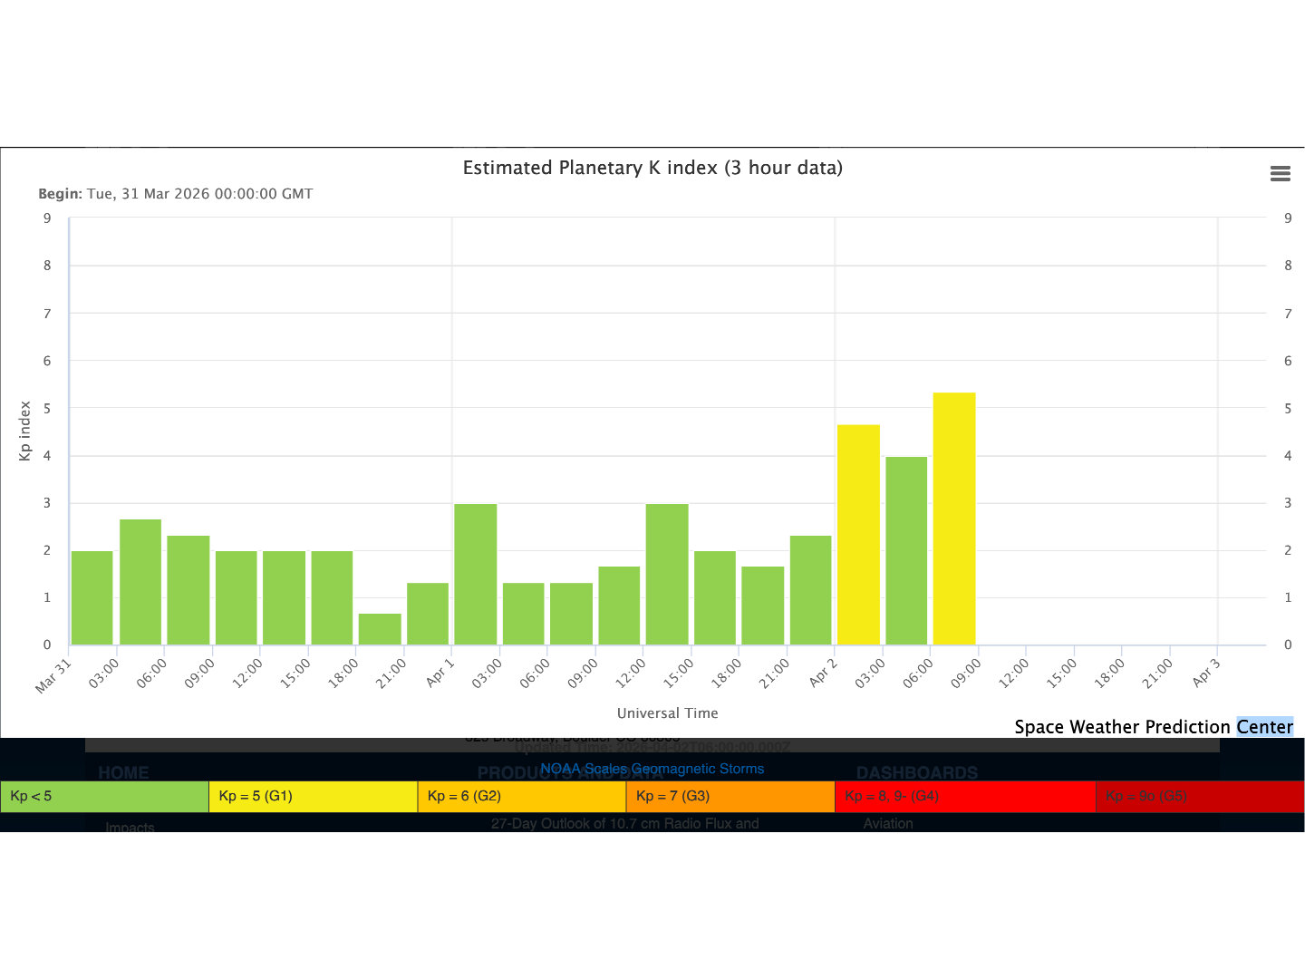
Task: Click the green Kp < 5 legend swatch
Action: [x=104, y=797]
